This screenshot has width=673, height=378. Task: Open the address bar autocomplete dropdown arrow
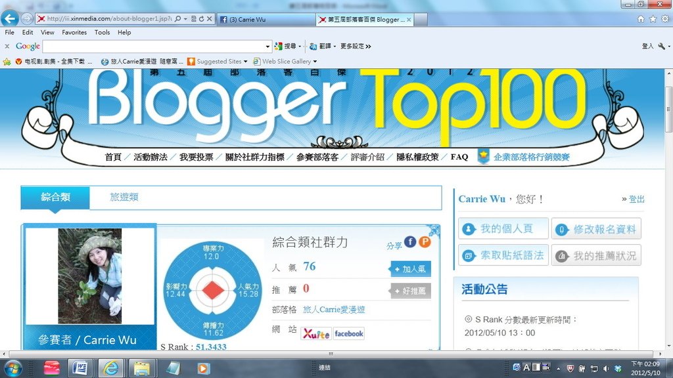pyautogui.click(x=185, y=19)
